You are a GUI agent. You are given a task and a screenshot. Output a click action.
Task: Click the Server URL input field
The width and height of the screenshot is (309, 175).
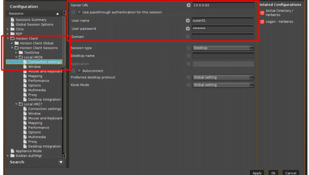pyautogui.click(x=223, y=5)
